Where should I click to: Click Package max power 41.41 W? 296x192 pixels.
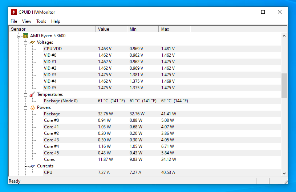tap(169, 114)
